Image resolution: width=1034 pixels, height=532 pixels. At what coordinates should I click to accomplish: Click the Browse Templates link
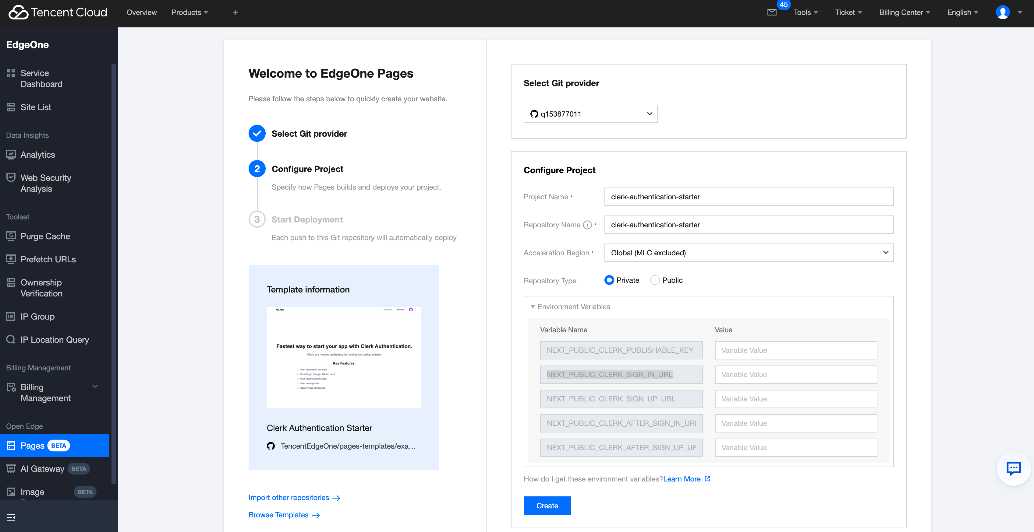(x=284, y=515)
